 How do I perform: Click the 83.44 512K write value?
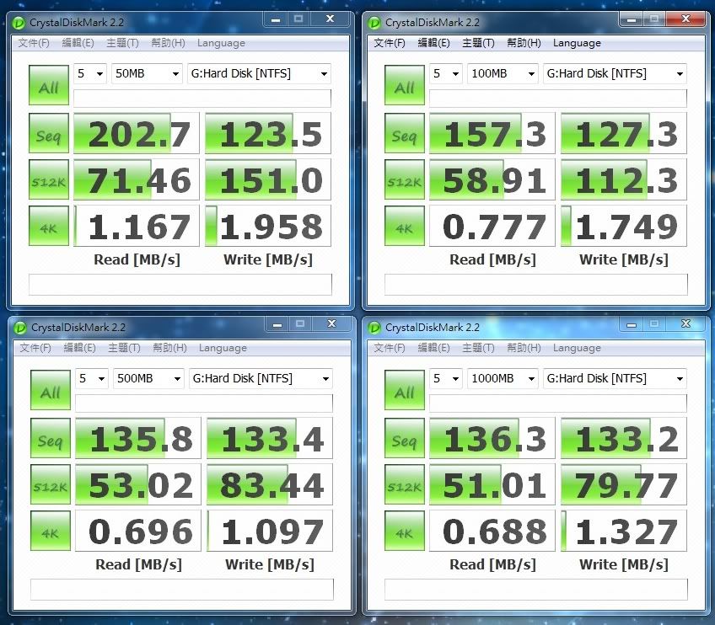click(270, 484)
